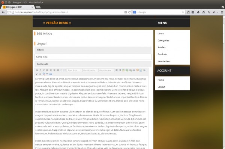Remove formatting from the selected text
The width and height of the screenshot is (225, 149).
click(x=43, y=74)
